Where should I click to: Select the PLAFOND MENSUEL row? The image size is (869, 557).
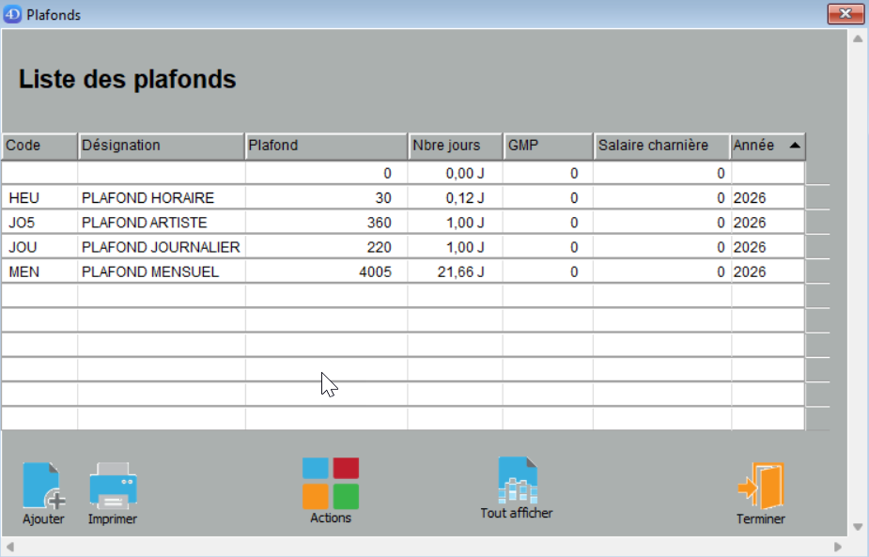[150, 271]
